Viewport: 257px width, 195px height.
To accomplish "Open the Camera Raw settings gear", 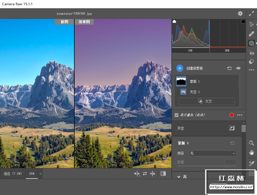I will (x=240, y=13).
